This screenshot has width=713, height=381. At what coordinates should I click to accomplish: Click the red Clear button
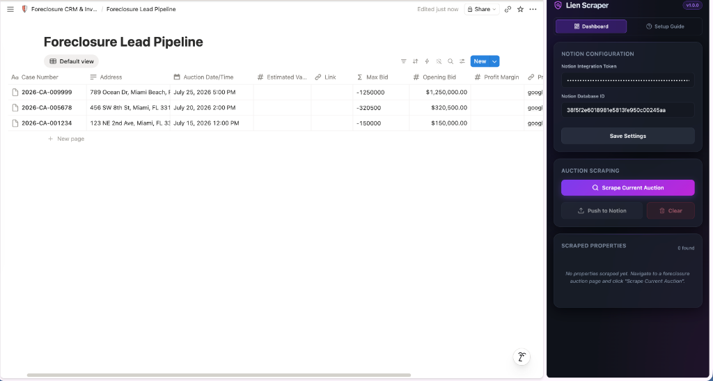671,210
